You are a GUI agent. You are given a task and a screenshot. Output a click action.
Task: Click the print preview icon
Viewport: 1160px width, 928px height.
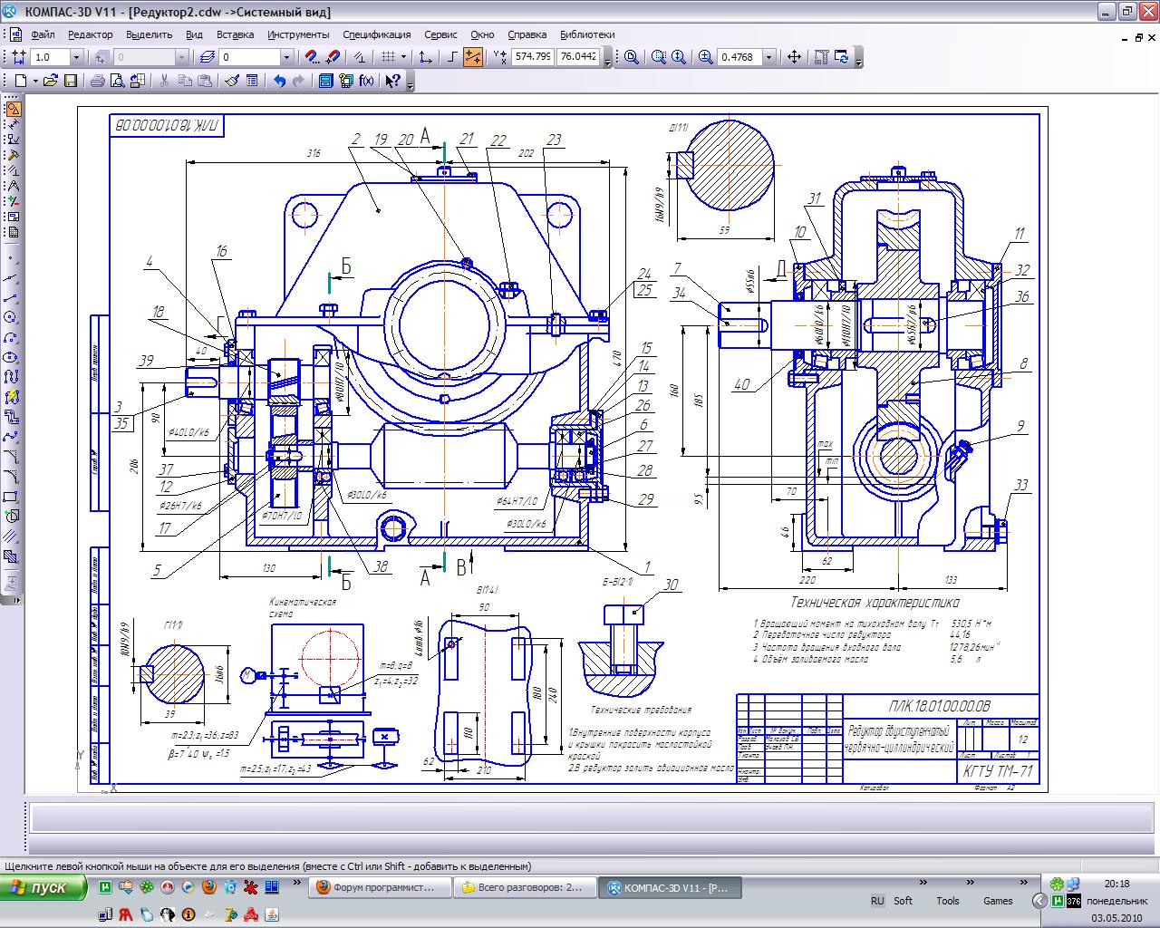pos(117,81)
